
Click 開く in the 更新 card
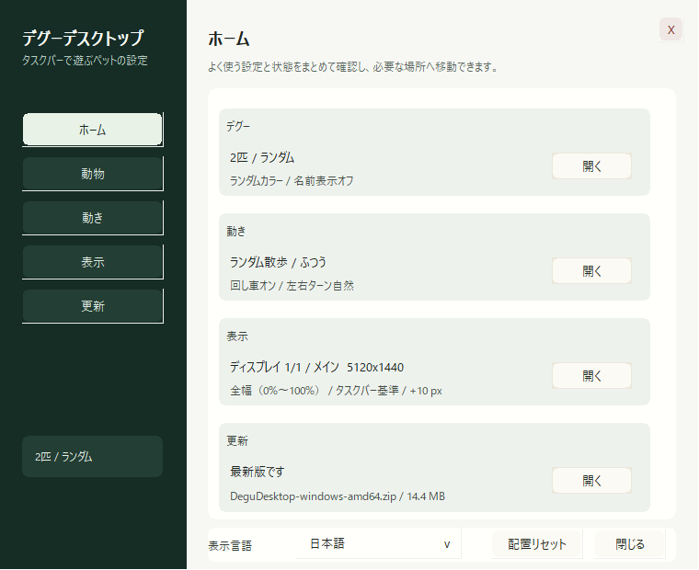tap(591, 481)
